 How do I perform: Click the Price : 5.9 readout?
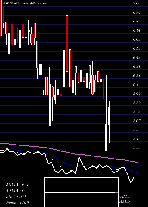click(x=17, y=203)
